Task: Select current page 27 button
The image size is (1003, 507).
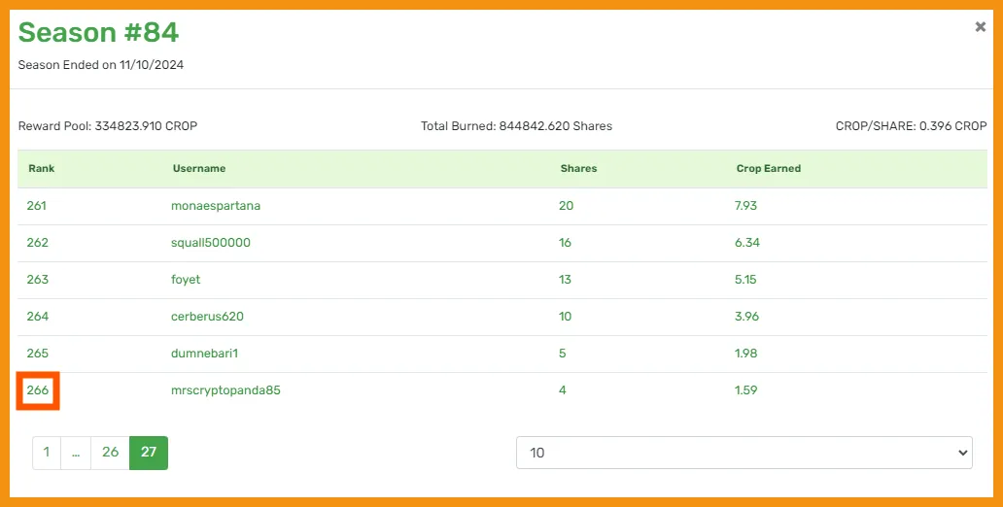Action: point(149,453)
